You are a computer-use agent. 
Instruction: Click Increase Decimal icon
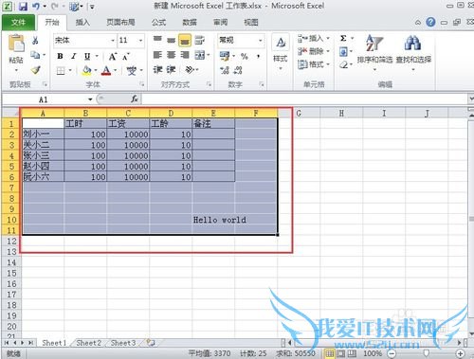coord(225,70)
